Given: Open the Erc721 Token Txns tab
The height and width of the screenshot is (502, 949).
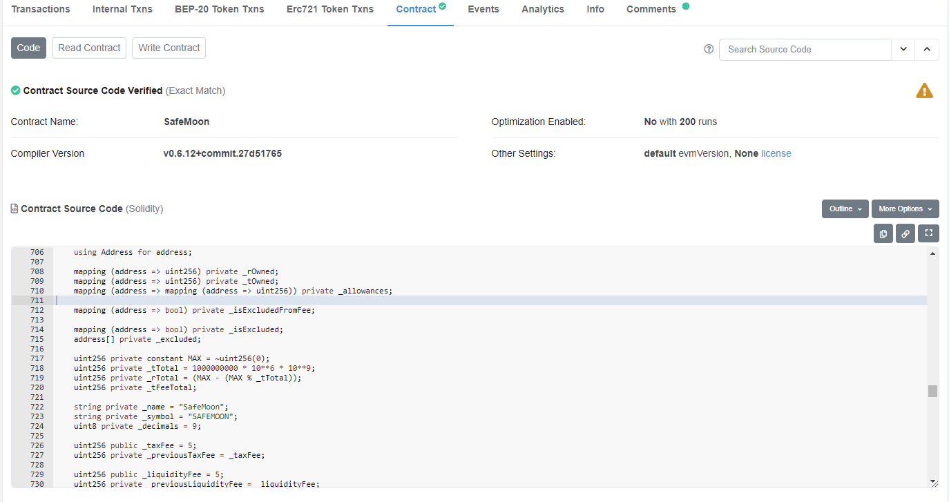Looking at the screenshot, I should click(330, 9).
